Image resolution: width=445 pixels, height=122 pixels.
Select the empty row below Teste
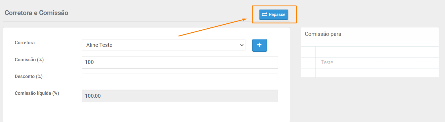370,73
